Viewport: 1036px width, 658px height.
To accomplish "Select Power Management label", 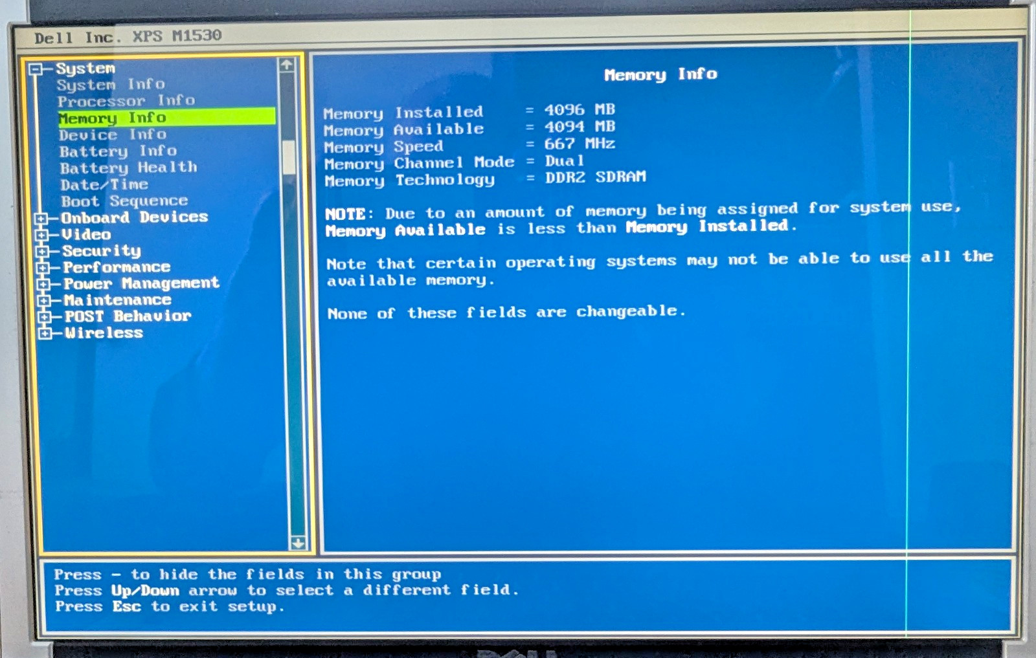I will point(142,283).
